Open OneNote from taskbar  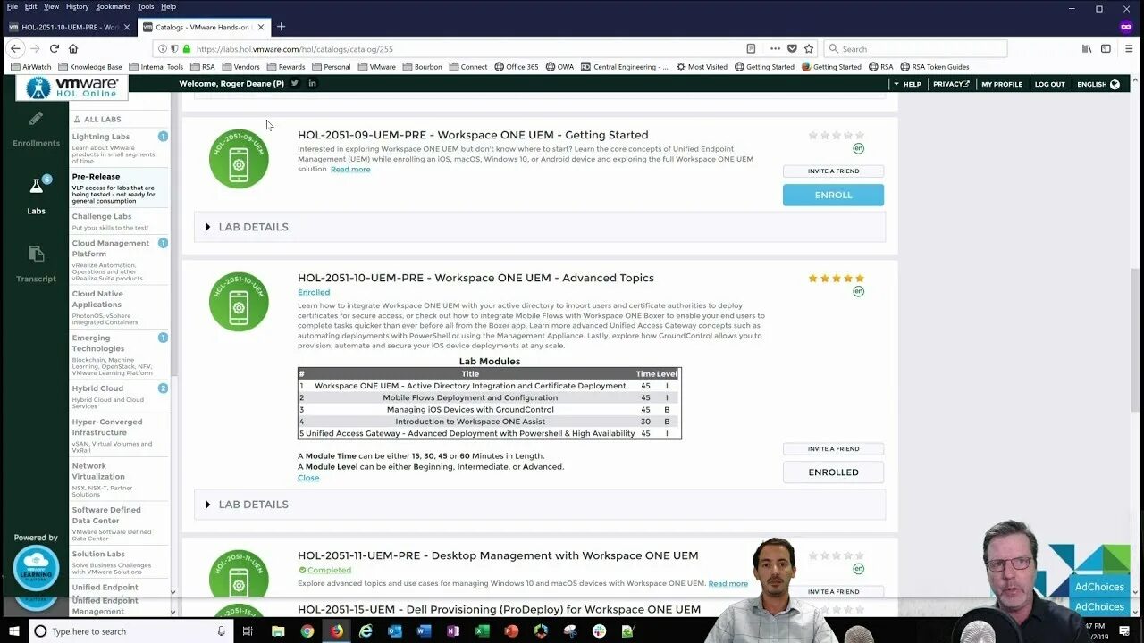[x=453, y=631]
